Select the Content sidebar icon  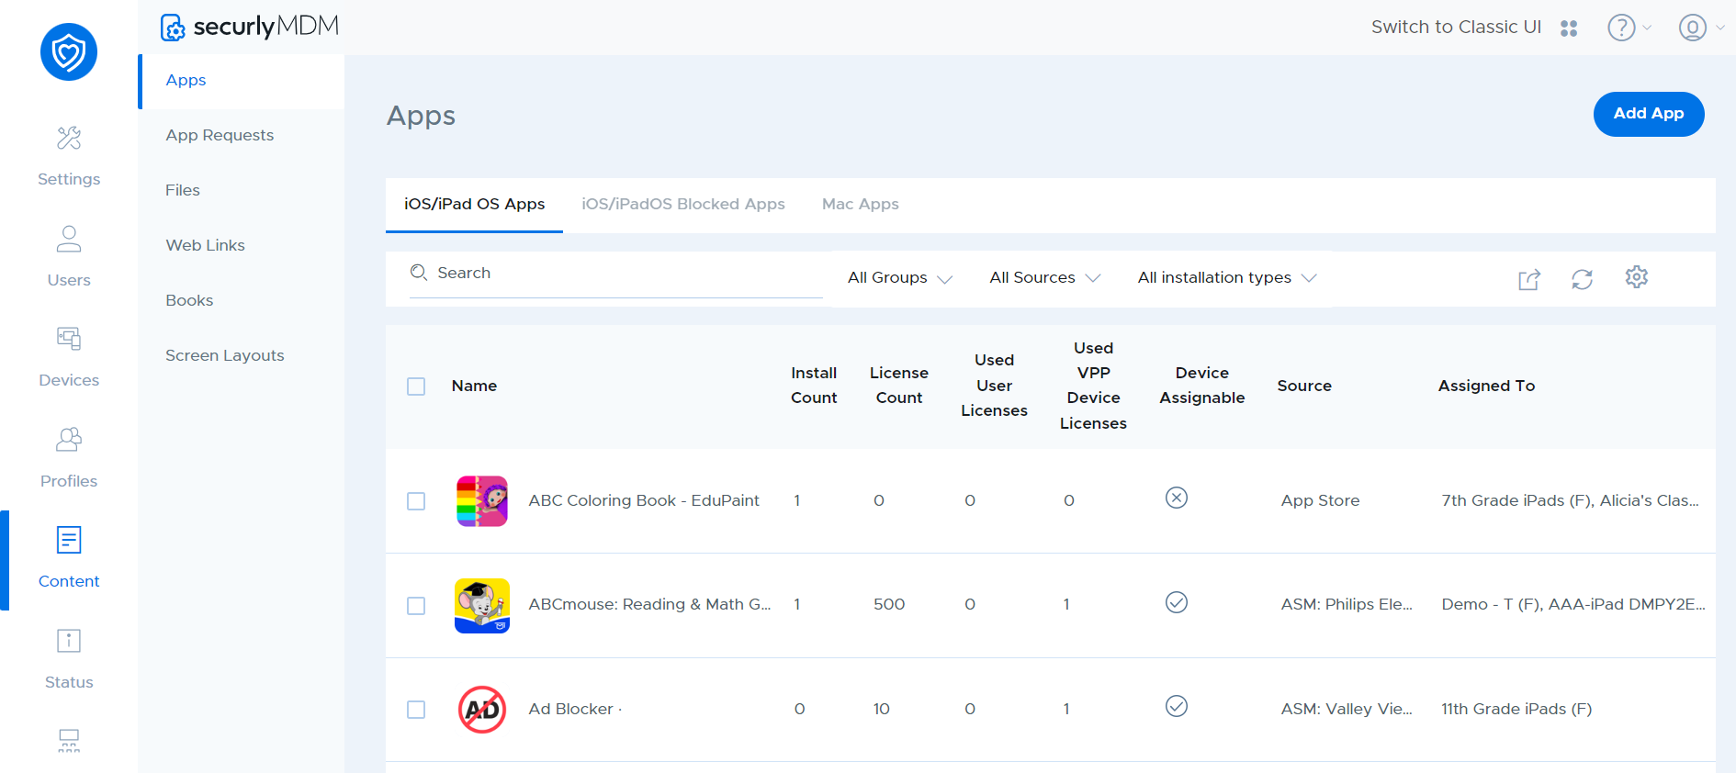point(69,540)
